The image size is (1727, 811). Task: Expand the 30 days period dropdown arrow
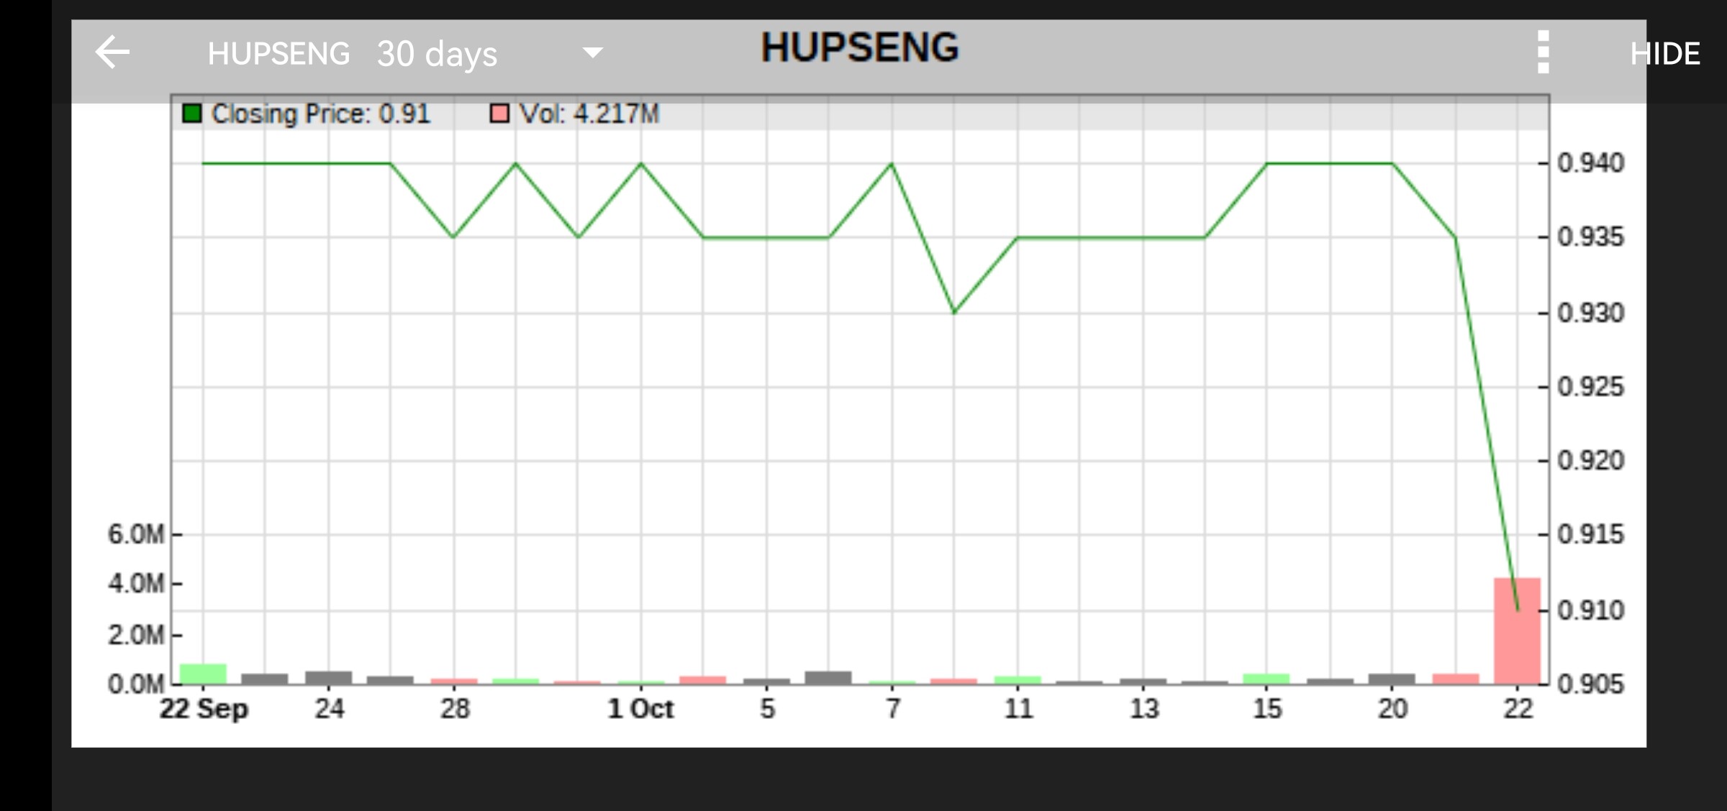pos(592,52)
